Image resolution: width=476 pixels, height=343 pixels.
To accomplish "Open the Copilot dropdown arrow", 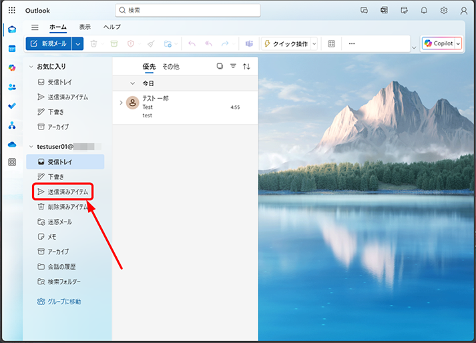I will point(459,43).
